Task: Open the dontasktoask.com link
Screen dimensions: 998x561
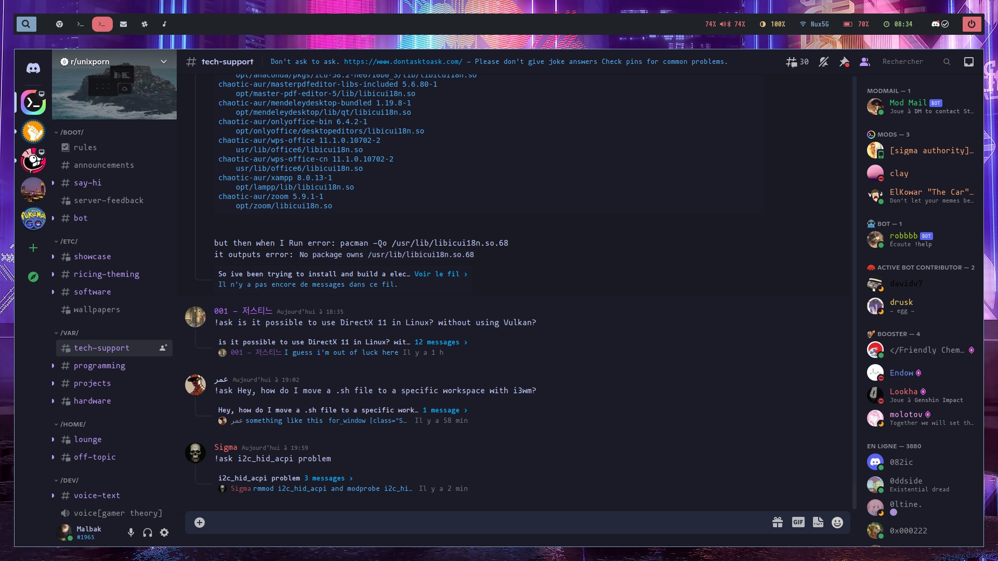Action: click(403, 62)
